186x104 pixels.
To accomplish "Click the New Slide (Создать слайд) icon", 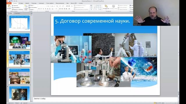I will pyautogui.click(x=26, y=6).
